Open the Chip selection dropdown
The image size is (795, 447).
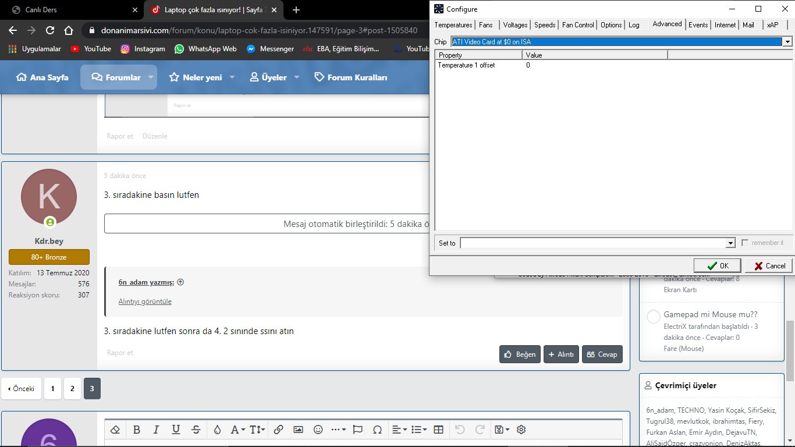[x=787, y=42]
